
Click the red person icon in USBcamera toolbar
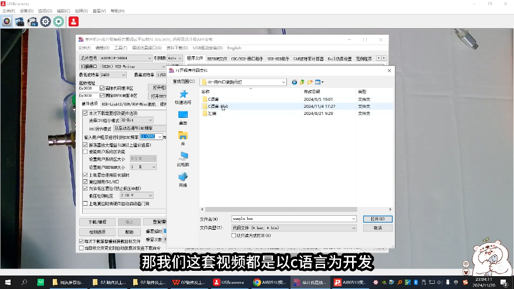click(x=73, y=22)
